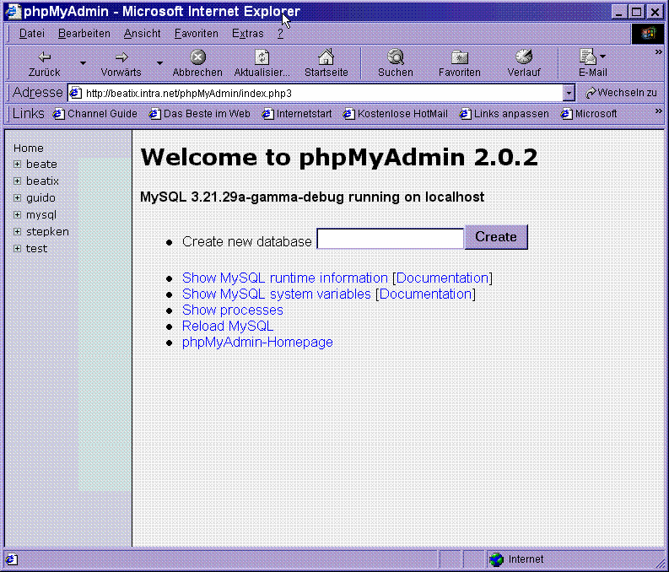Show history with Verlauf icon
Image resolution: width=669 pixels, height=572 pixels.
coord(523,57)
